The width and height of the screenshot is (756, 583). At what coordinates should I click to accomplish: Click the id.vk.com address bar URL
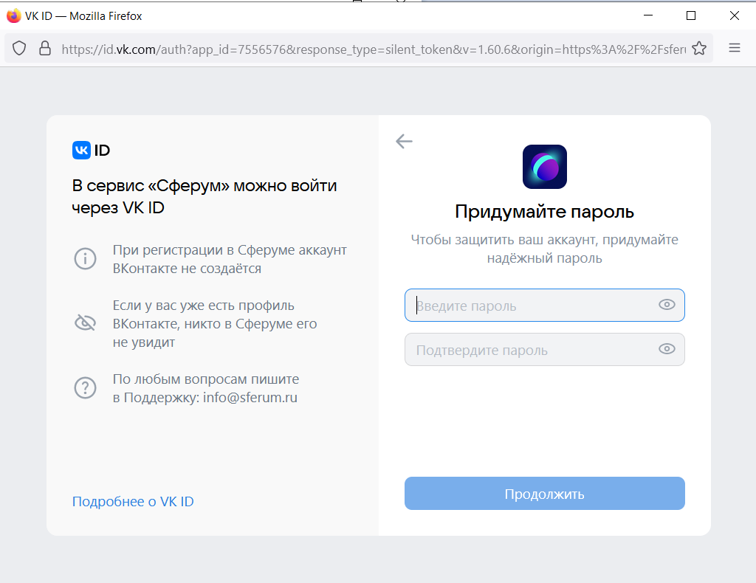pyautogui.click(x=369, y=49)
